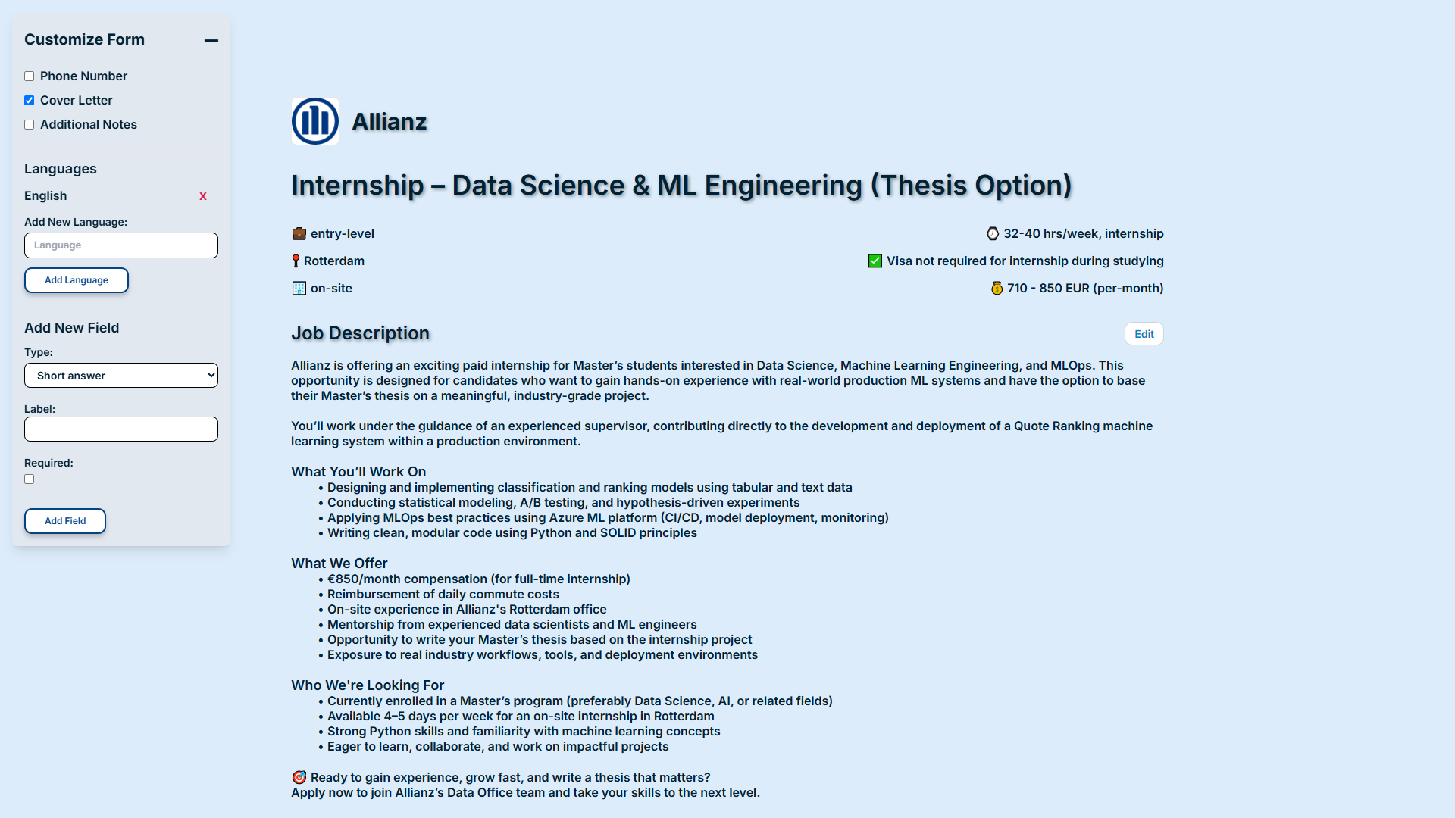1455x818 pixels.
Task: Open the field Type dropdown
Action: [121, 376]
